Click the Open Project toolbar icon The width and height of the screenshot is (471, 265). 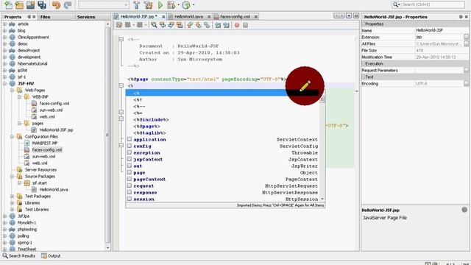tap(30, 5)
